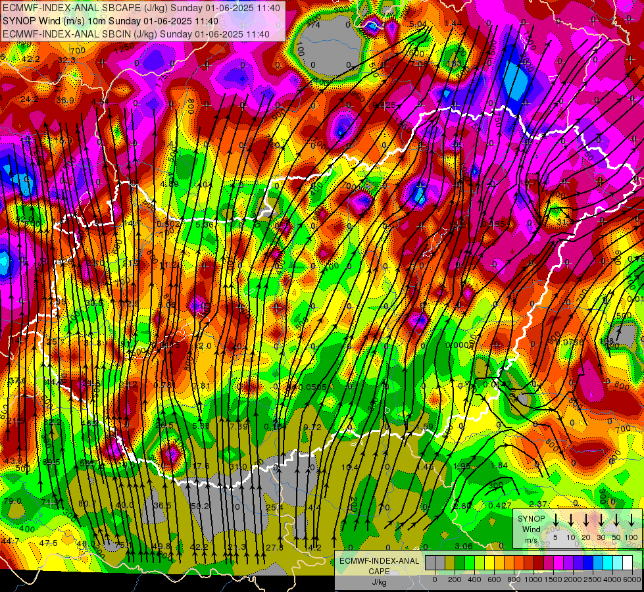
Task: Click the '5.04' station value at top
Action: (418, 24)
